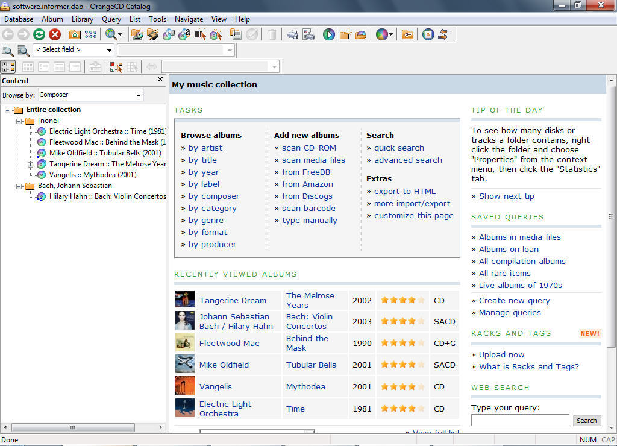The height and width of the screenshot is (446, 617).
Task: Go to the Home page icon
Action: point(75,34)
